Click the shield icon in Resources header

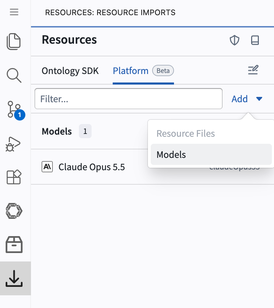(x=235, y=40)
